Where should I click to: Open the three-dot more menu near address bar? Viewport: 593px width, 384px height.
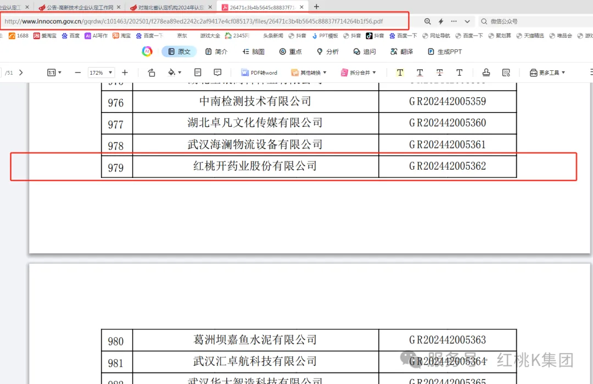pos(454,21)
